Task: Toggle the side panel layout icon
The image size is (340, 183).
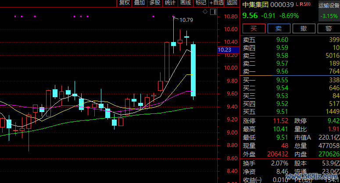Action: coord(213,12)
